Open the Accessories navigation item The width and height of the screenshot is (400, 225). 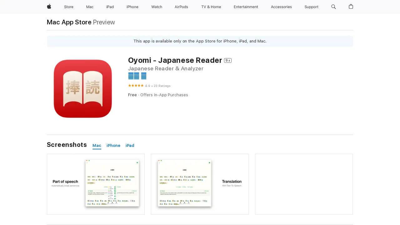[x=281, y=7]
